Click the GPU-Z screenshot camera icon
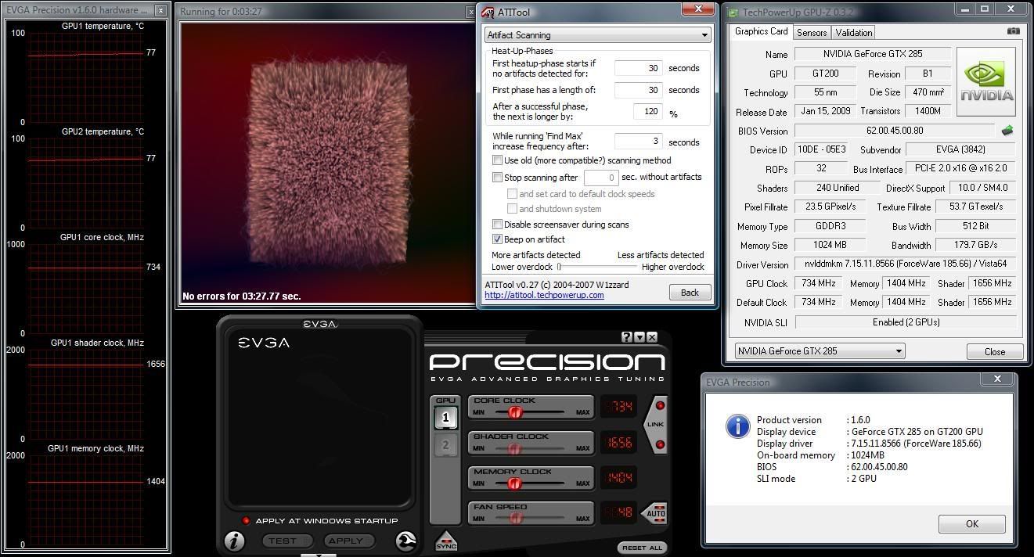 pos(1014,31)
